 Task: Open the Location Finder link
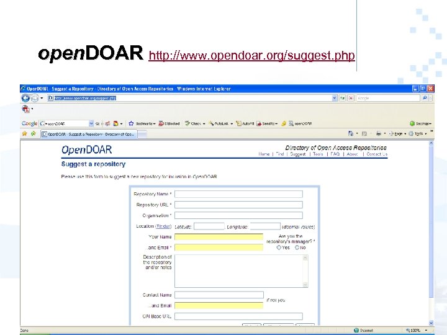[163, 226]
